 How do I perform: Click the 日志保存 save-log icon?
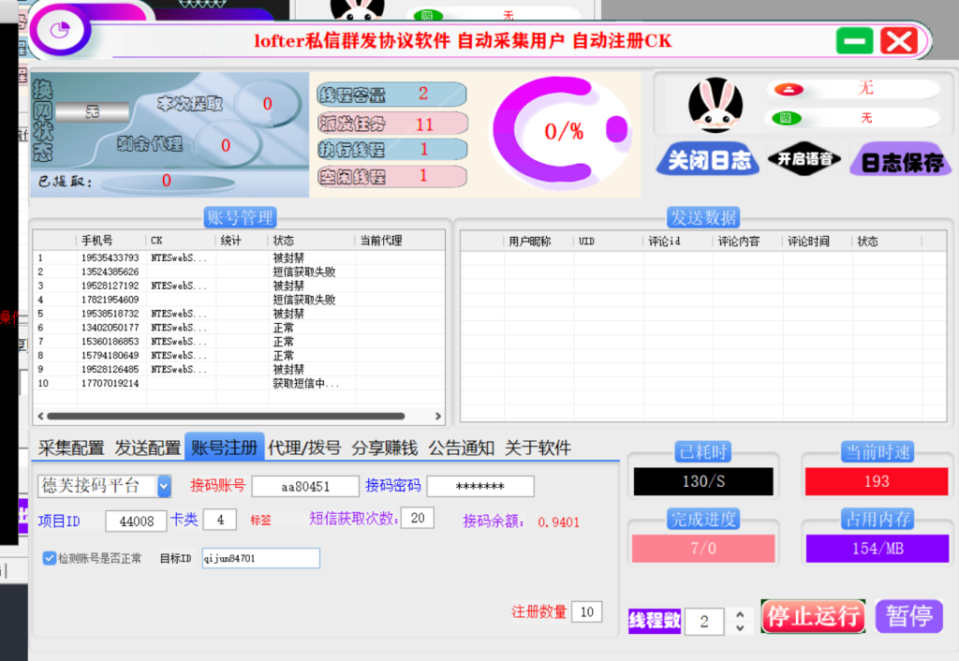point(900,159)
